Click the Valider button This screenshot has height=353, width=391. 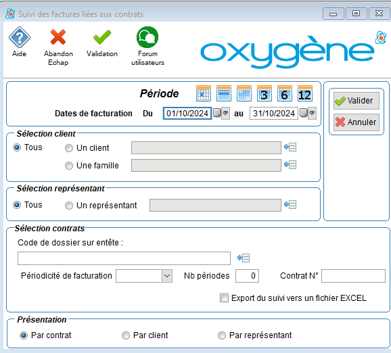coord(356,101)
